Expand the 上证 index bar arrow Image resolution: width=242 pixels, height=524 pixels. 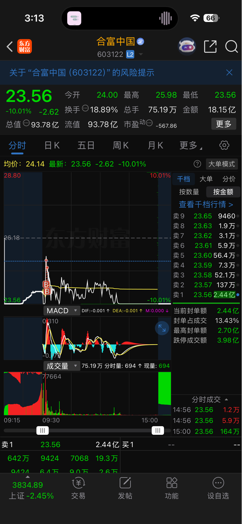(28, 477)
